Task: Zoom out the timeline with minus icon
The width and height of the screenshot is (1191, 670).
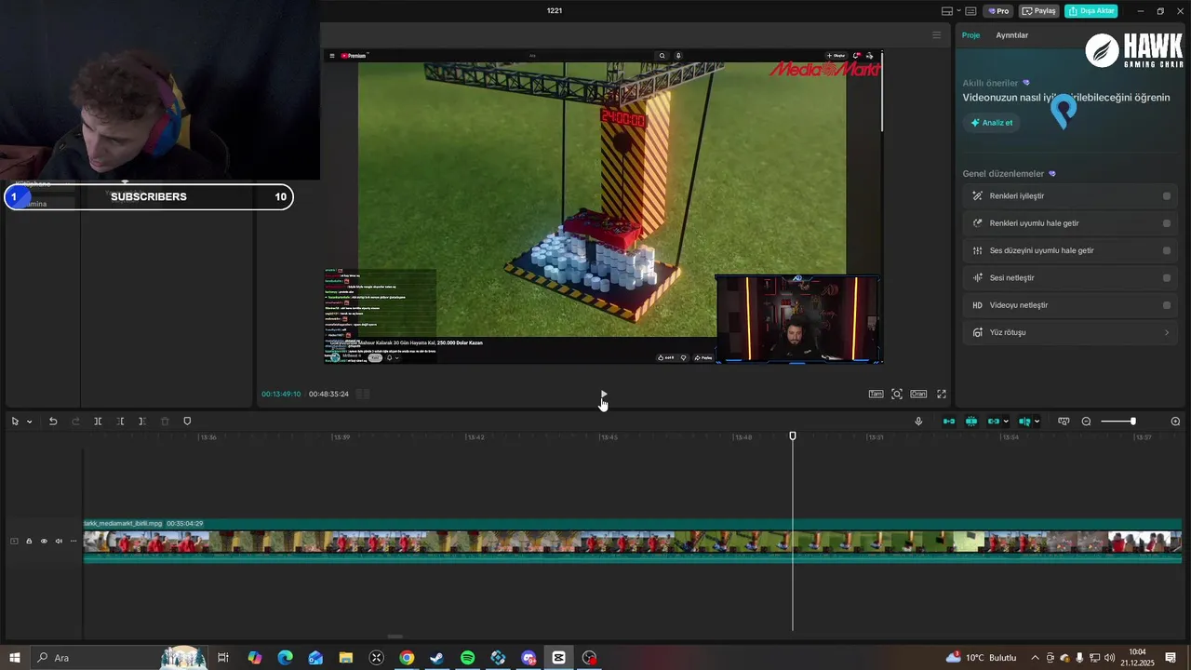Action: coord(1086,422)
